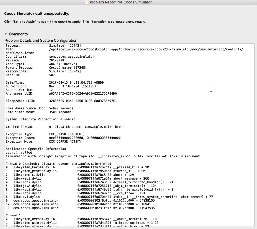257x229 pixels.
Task: Click 'Problem Details and System Configuration' label
Action: pyautogui.click(x=41, y=41)
